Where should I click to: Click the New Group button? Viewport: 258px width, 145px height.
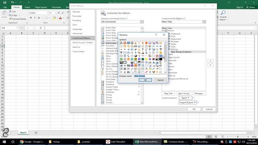[184, 93]
